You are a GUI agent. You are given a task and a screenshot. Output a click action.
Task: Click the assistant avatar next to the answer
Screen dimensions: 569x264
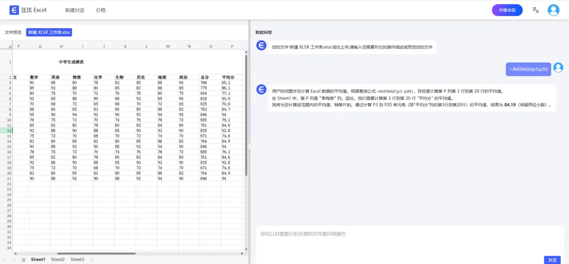click(261, 90)
